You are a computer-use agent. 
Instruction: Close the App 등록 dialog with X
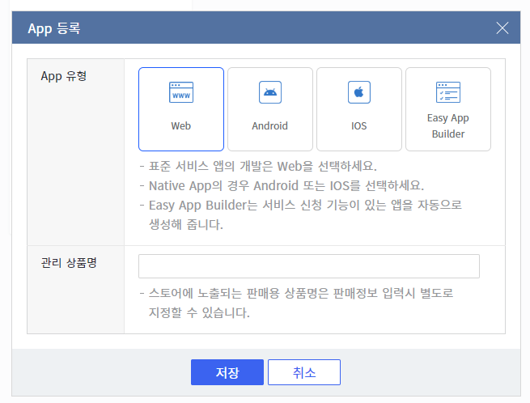pos(502,28)
